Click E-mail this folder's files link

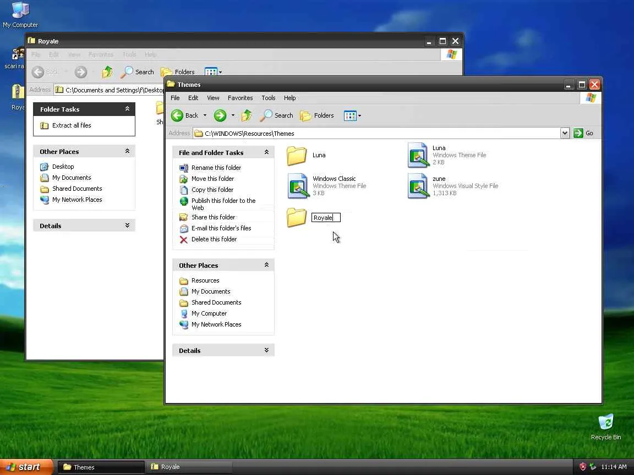point(221,228)
